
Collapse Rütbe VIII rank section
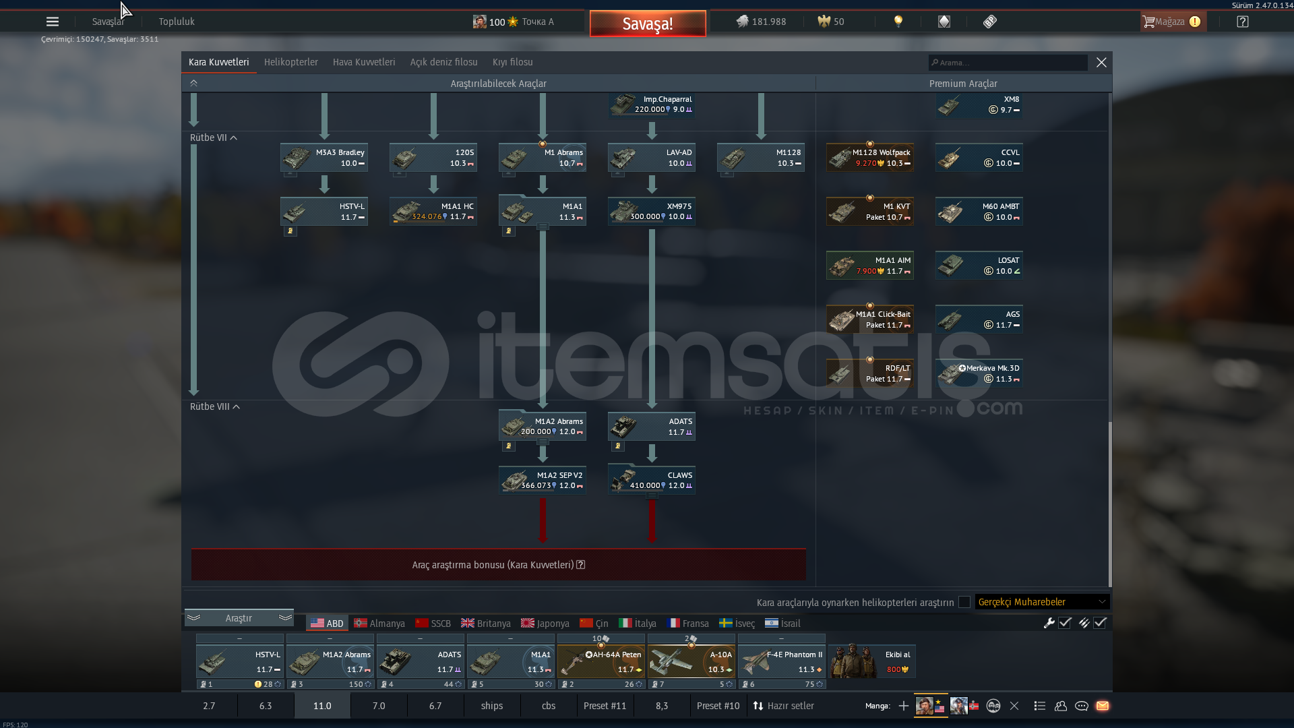[x=215, y=406]
